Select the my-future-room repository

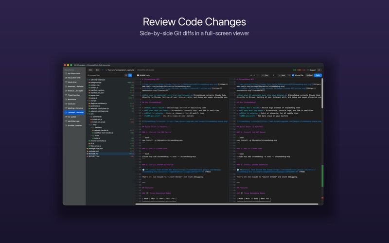pos(74,73)
